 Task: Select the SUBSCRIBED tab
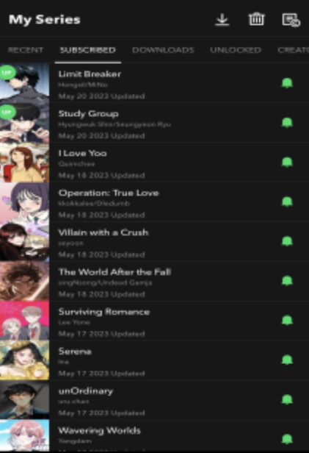[x=87, y=50]
